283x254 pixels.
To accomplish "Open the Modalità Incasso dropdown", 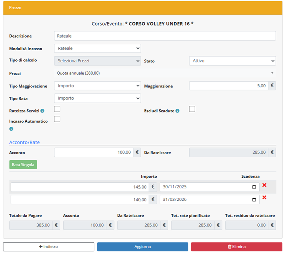I will point(97,48).
